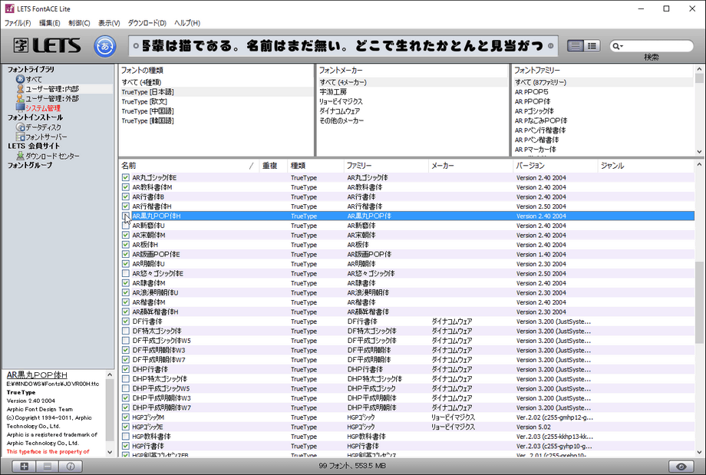Click フォントグループ heading
The image size is (706, 475).
point(30,165)
